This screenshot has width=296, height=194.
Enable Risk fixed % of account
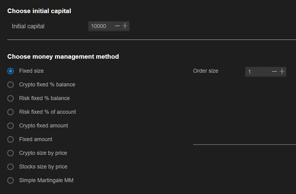click(11, 112)
